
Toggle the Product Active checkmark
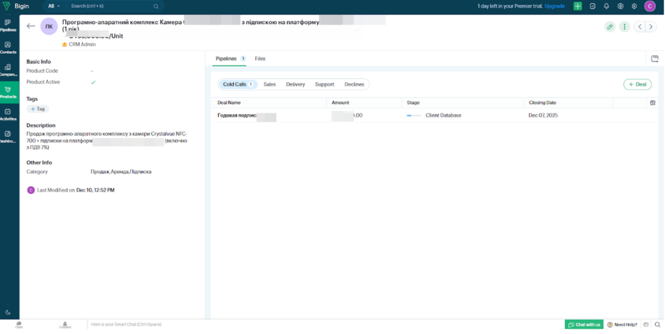click(93, 82)
